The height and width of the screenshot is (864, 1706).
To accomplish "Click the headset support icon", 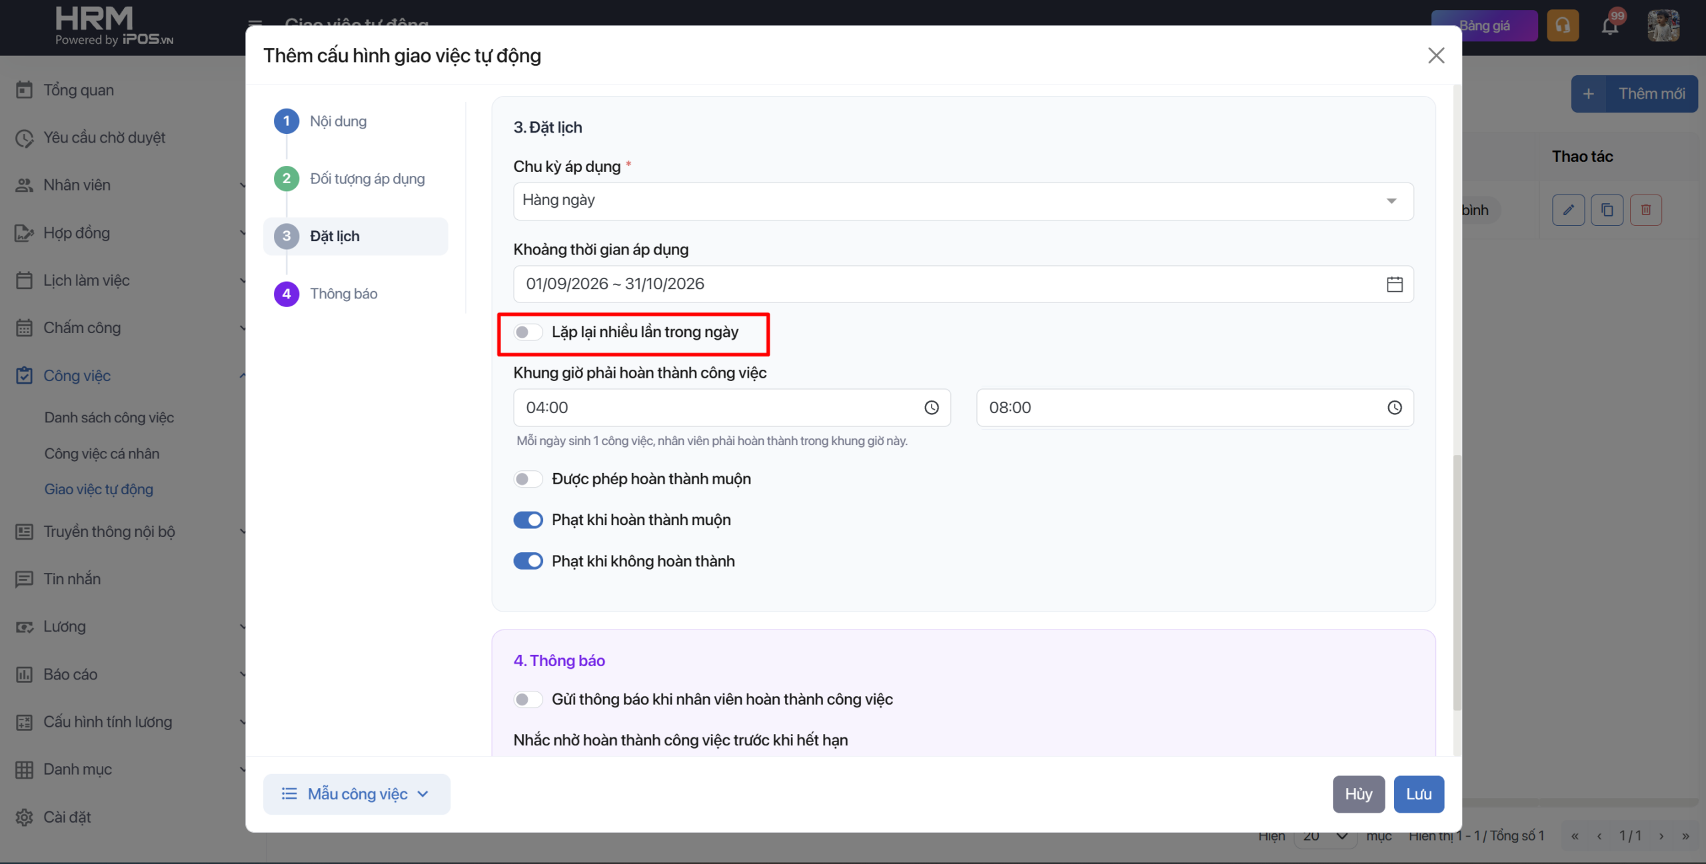I will pos(1563,26).
